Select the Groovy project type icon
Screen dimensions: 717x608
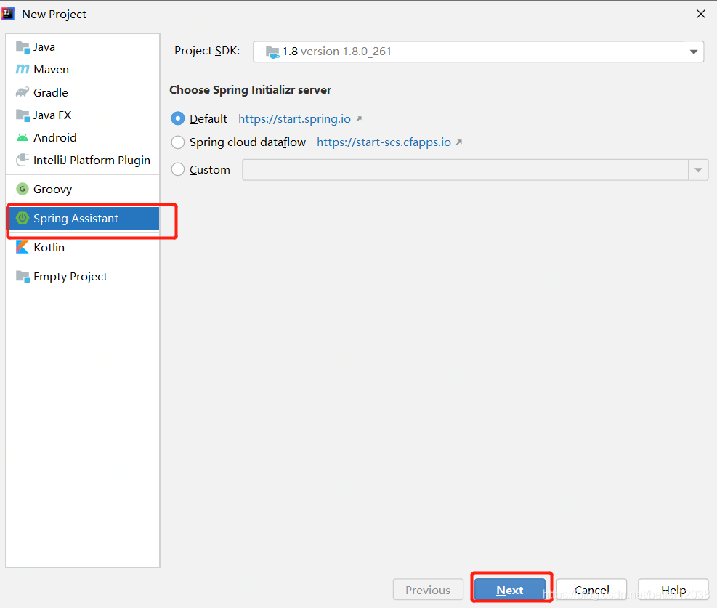coord(22,188)
